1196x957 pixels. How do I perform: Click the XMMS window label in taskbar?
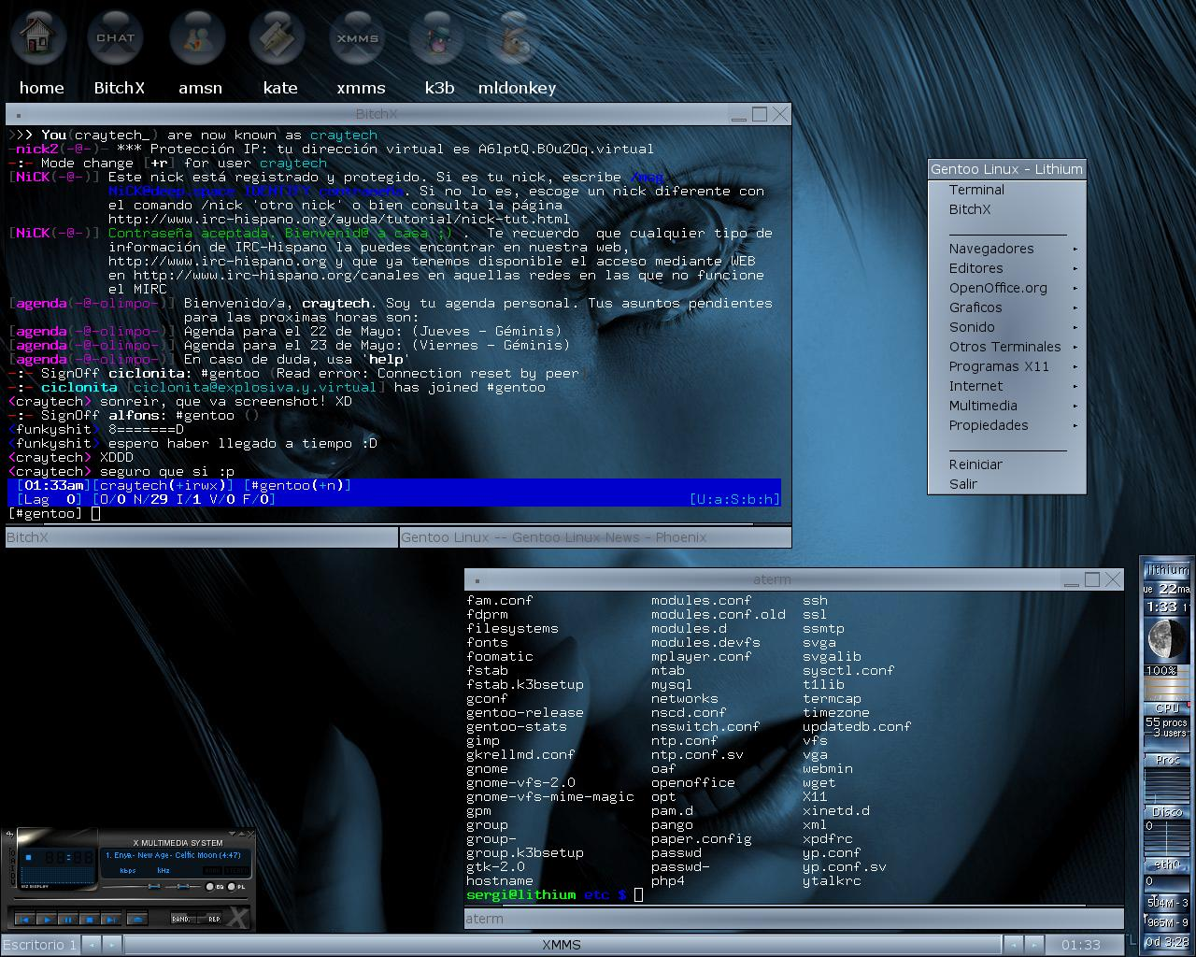pyautogui.click(x=562, y=945)
